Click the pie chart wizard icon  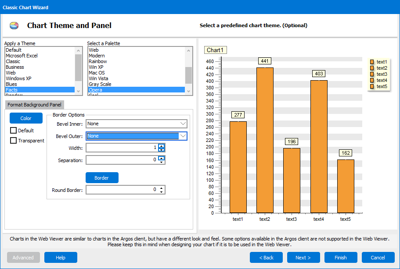click(14, 25)
